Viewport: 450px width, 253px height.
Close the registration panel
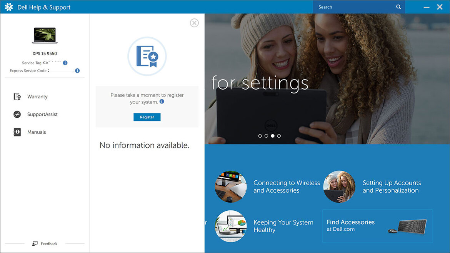[x=194, y=23]
